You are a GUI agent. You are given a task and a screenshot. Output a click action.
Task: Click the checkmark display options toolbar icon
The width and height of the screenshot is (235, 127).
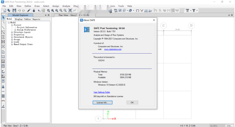point(120,11)
